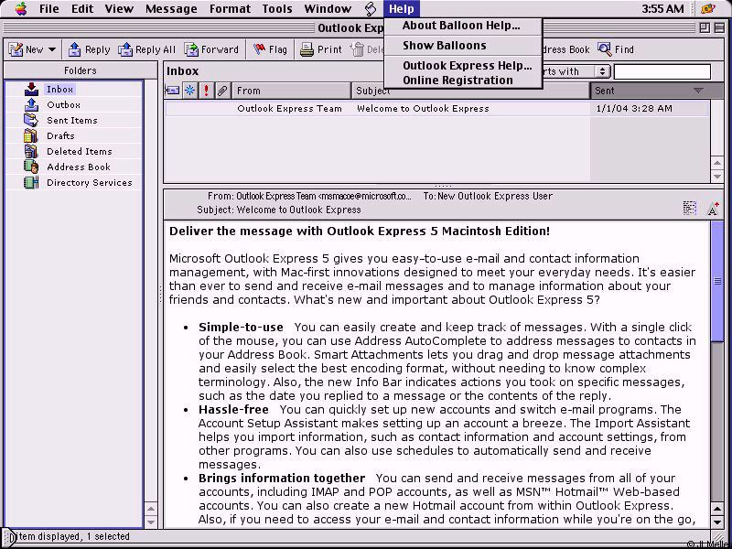Click the New message toolbar icon
Screen dimensions: 732x549
tap(16, 49)
